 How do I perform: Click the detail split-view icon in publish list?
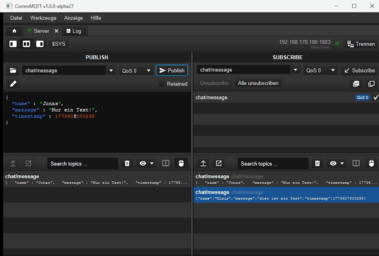[166, 163]
